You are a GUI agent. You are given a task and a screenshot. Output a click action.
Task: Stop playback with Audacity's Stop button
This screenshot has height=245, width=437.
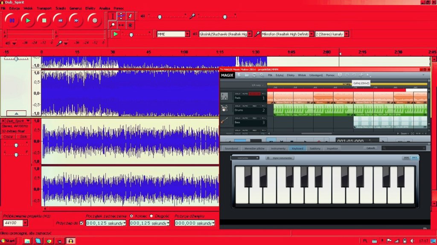[x=44, y=20]
